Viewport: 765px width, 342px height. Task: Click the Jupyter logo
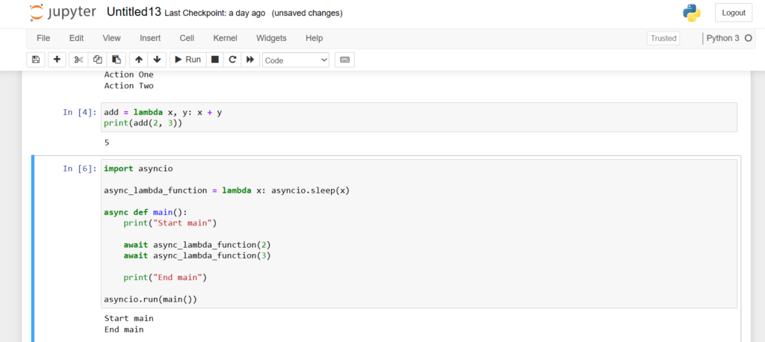click(63, 13)
